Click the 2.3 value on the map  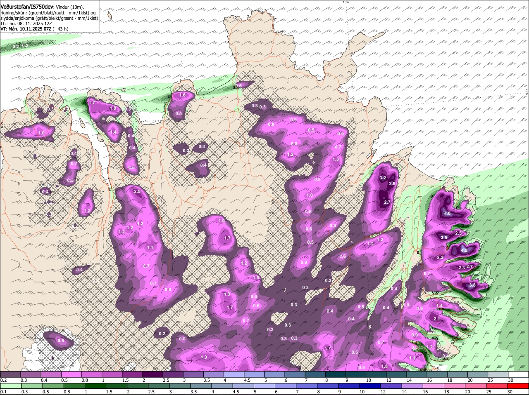coord(462,268)
